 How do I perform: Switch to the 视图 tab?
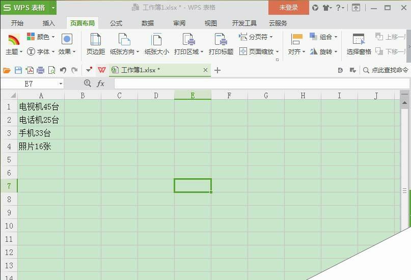(211, 23)
